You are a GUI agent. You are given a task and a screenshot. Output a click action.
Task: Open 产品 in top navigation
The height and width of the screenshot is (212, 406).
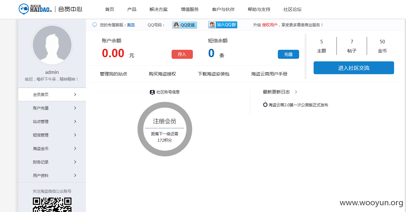click(x=132, y=9)
